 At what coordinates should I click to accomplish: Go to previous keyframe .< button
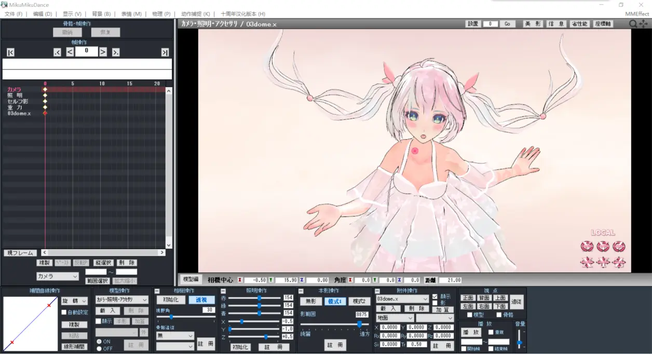click(58, 52)
